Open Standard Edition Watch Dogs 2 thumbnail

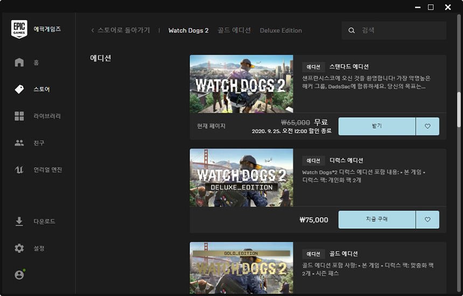click(242, 84)
